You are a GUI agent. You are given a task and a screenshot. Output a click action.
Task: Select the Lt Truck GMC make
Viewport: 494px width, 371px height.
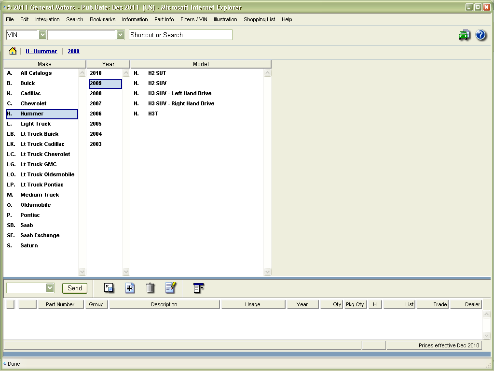click(x=42, y=164)
